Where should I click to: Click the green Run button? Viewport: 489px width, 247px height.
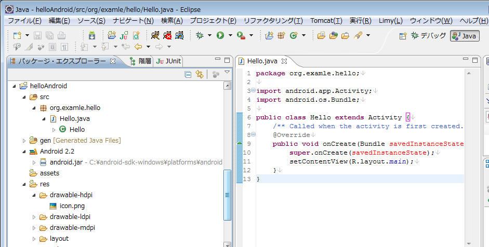tap(220, 35)
